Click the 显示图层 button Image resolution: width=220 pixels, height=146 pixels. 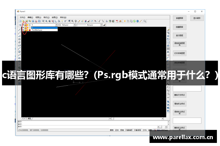click(x=179, y=36)
